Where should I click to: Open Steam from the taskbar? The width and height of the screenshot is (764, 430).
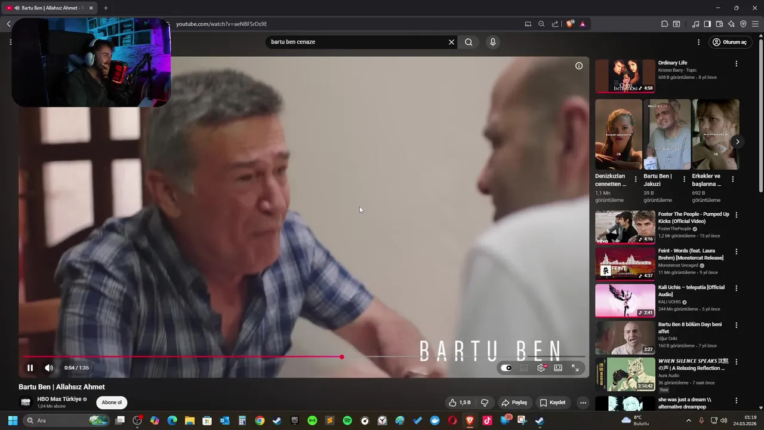point(277,420)
